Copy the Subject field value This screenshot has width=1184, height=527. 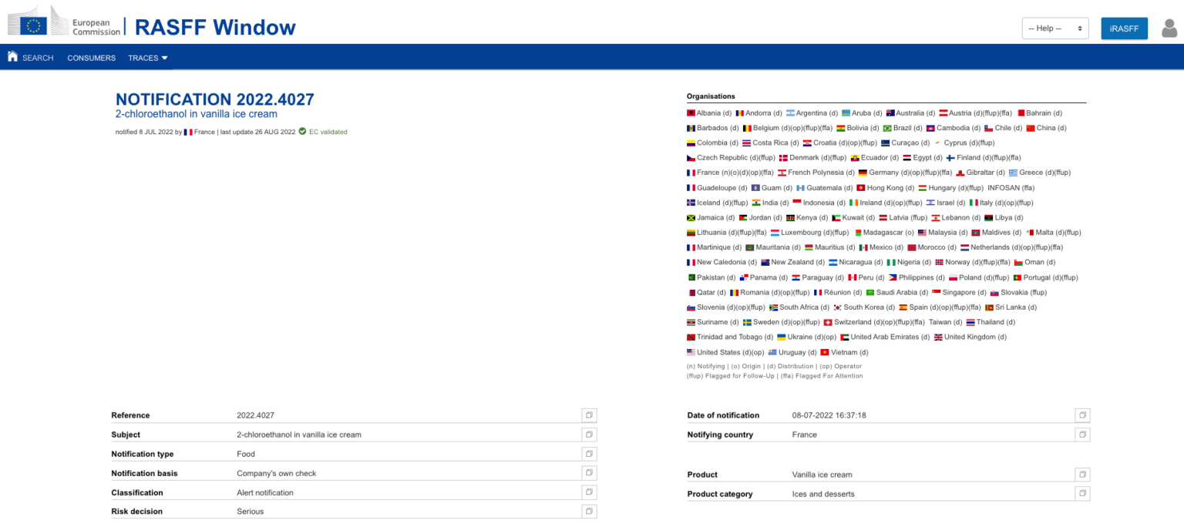point(589,435)
